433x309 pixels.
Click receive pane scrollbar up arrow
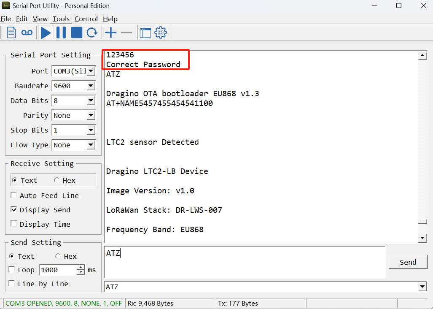422,56
